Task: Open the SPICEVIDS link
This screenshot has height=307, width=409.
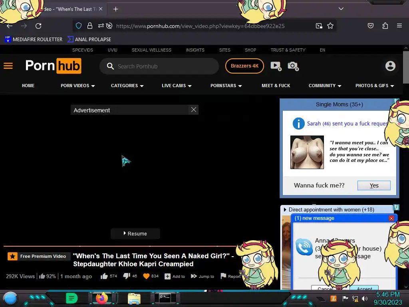Action: pos(82,50)
